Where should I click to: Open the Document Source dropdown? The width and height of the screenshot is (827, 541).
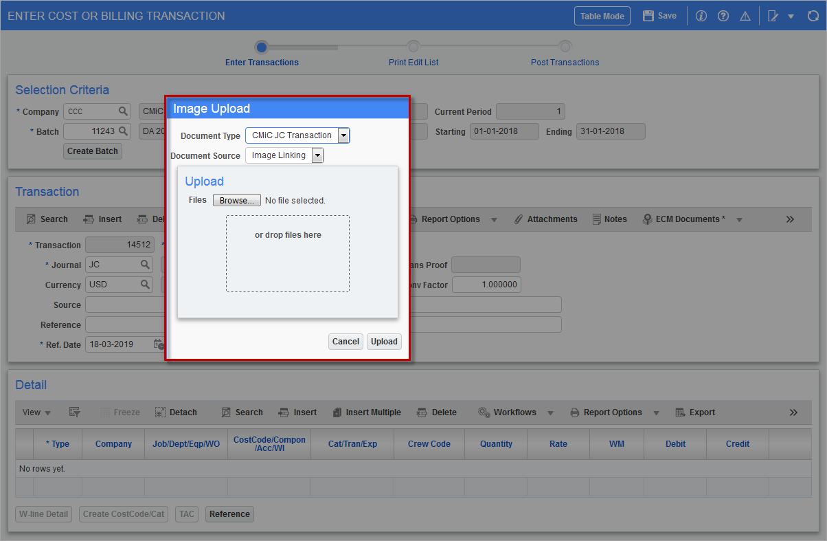coord(317,155)
